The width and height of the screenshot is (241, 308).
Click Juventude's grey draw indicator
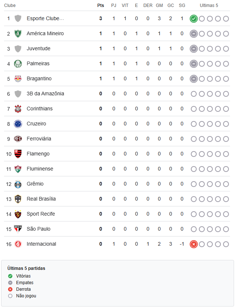coord(193,49)
